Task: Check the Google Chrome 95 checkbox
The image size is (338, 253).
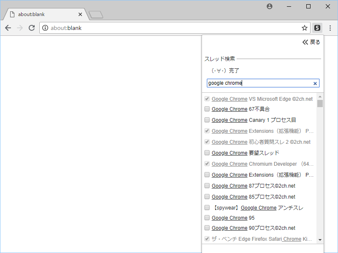Action: [x=207, y=218]
